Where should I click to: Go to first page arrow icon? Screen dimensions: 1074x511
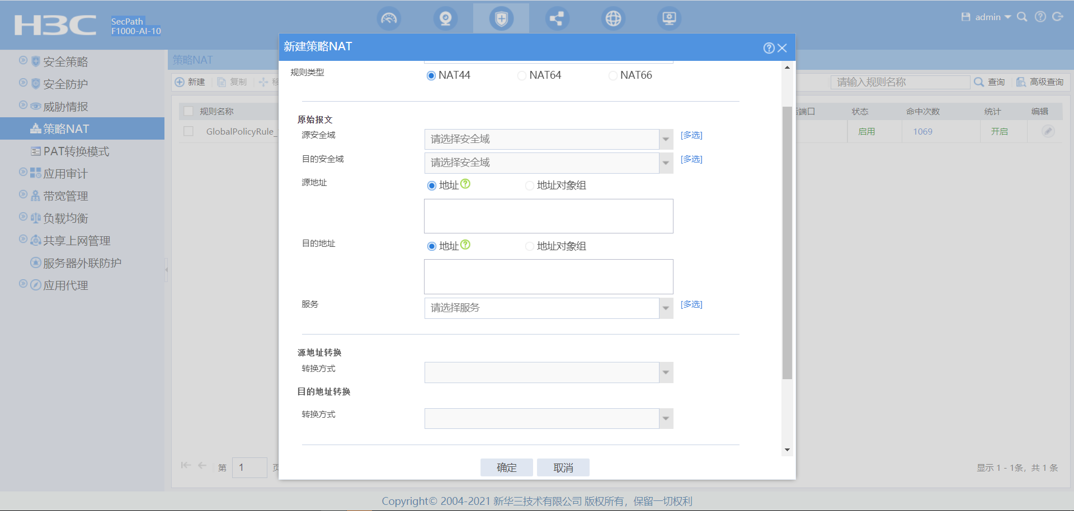pos(186,465)
